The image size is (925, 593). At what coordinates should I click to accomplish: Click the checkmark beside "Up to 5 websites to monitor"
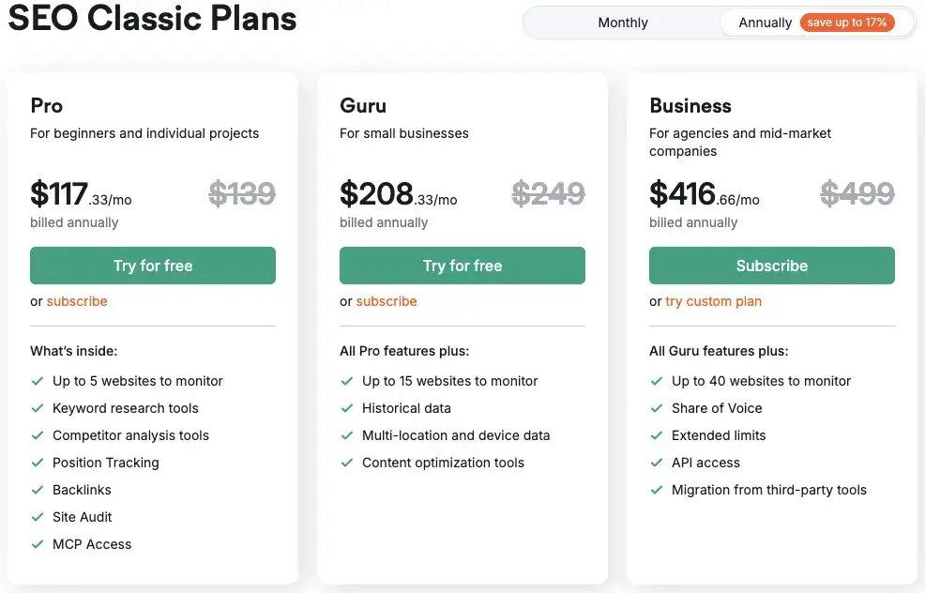pos(38,381)
